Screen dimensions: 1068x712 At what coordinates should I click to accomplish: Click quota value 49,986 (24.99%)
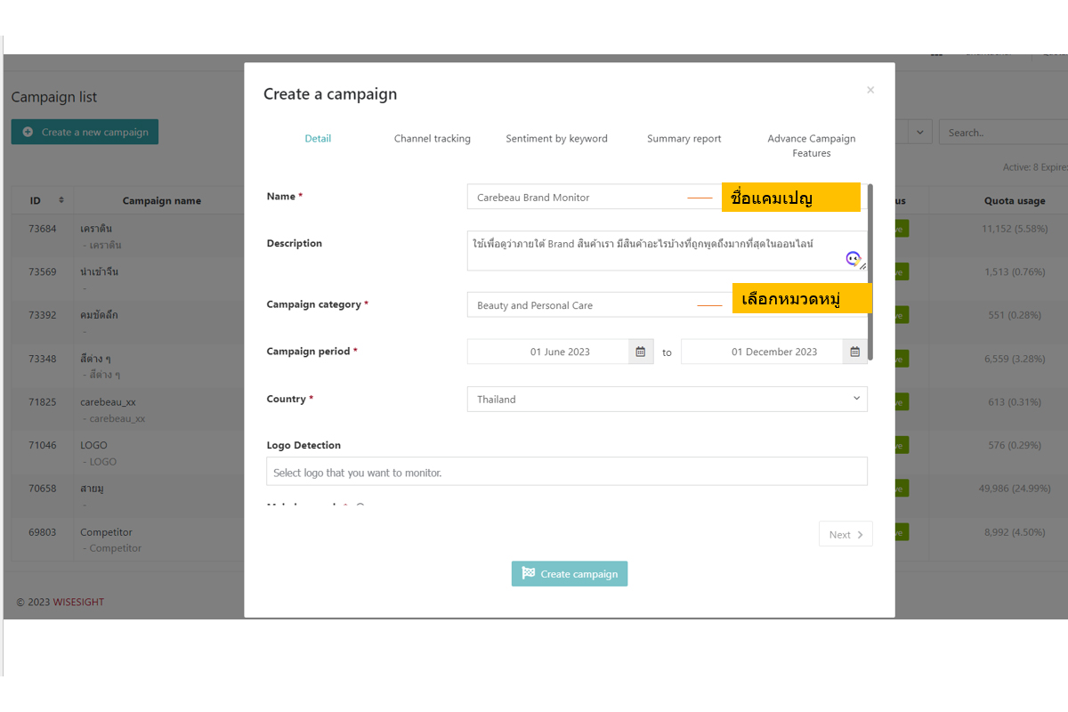pos(1015,489)
